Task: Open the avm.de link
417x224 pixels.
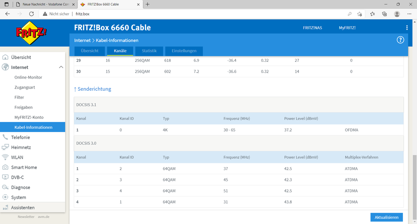Action: pos(43,217)
